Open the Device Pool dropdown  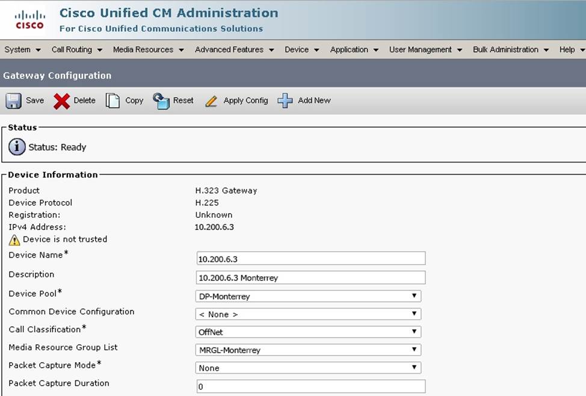(308, 296)
